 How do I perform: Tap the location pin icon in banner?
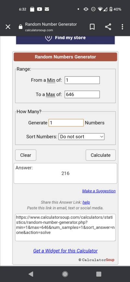click(x=48, y=38)
